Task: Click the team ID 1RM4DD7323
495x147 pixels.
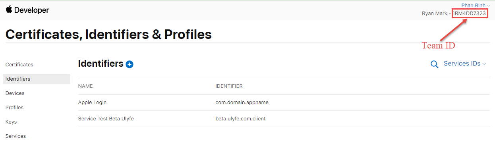Action: (469, 14)
